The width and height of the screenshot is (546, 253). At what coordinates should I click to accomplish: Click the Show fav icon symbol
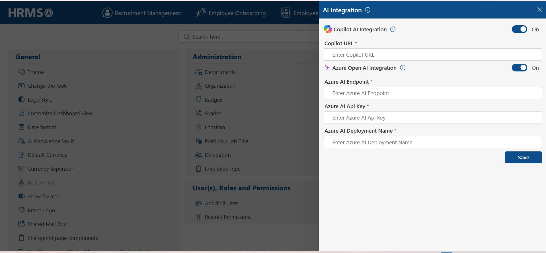coord(21,196)
